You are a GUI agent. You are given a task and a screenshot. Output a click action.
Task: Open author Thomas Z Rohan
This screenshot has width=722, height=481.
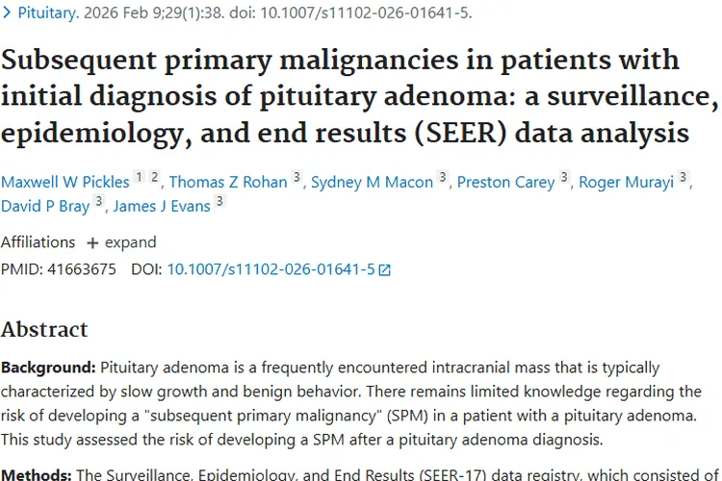point(228,182)
